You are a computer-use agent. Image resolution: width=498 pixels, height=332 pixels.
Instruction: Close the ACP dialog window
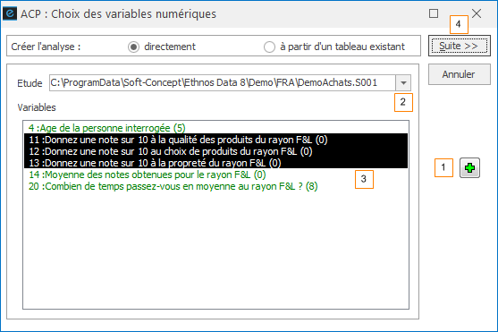tap(477, 13)
